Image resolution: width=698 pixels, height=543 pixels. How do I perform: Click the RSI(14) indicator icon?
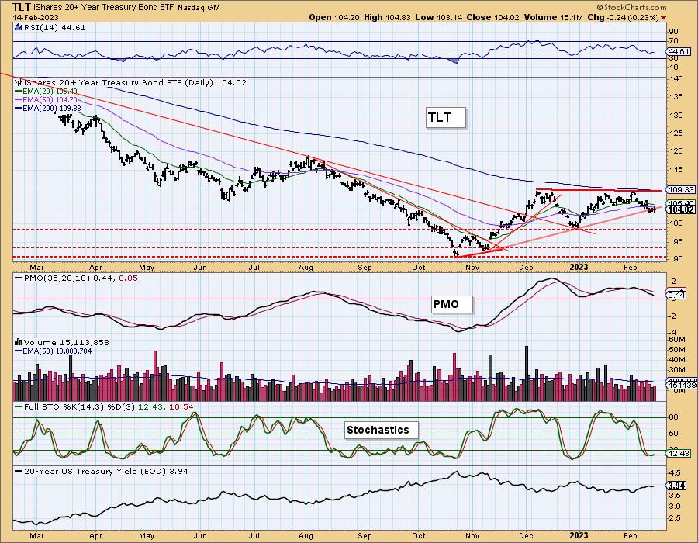coord(18,28)
